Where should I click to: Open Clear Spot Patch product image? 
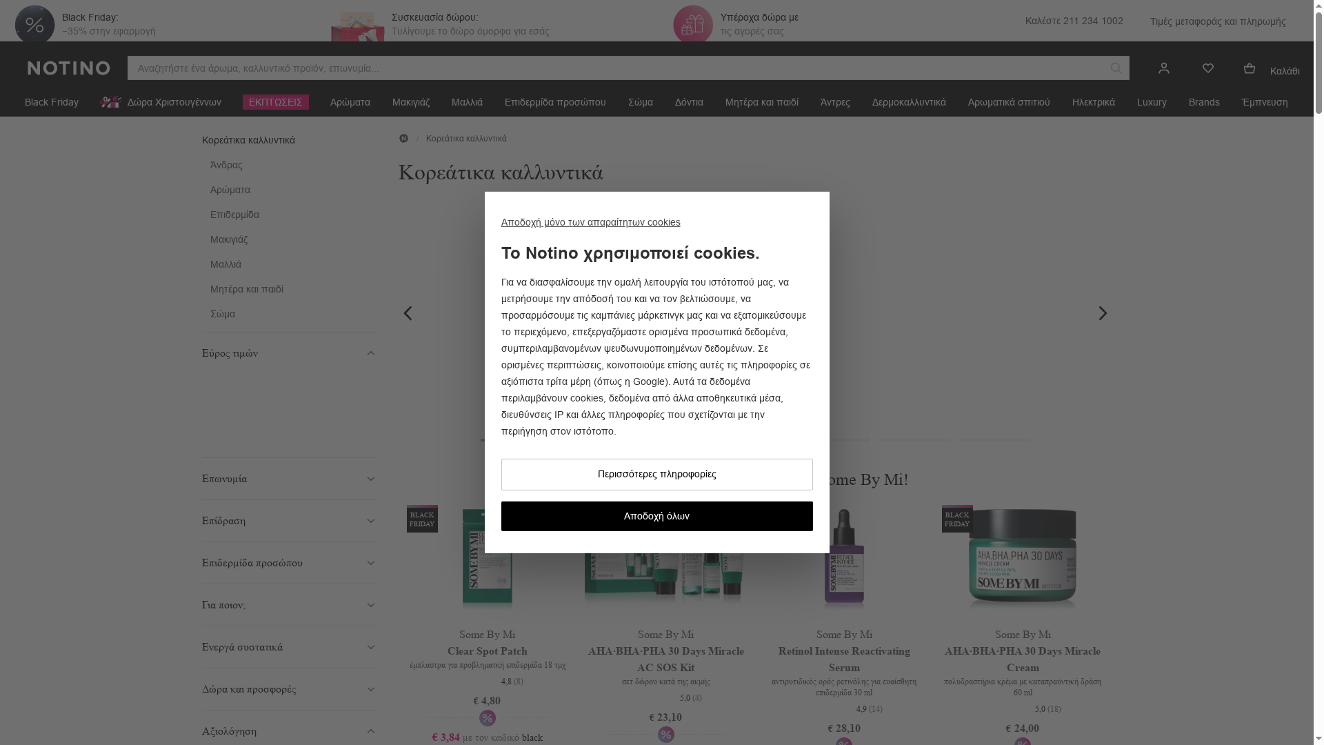[488, 559]
